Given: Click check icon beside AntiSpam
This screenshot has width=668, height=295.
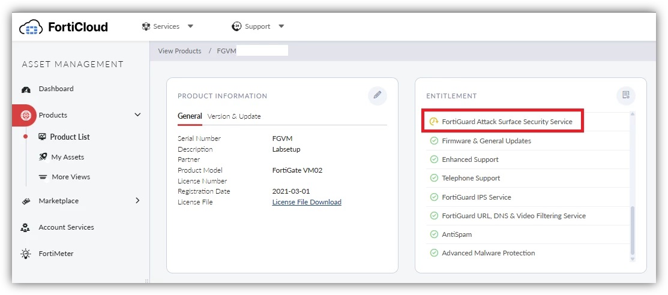Looking at the screenshot, I should coord(434,234).
